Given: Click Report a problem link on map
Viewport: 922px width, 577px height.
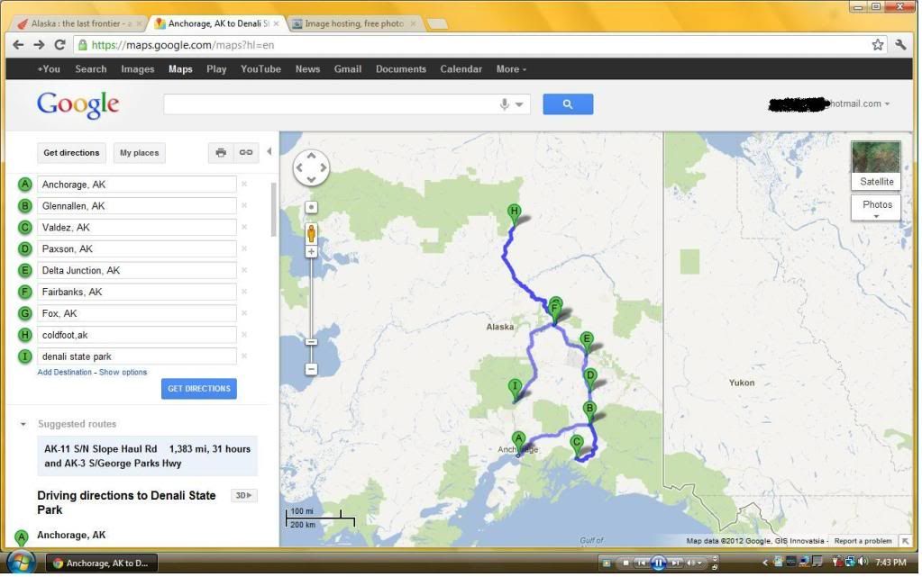Looking at the screenshot, I should 863,541.
